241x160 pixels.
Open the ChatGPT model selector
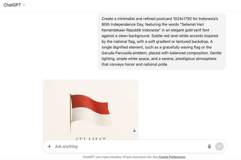point(14,5)
